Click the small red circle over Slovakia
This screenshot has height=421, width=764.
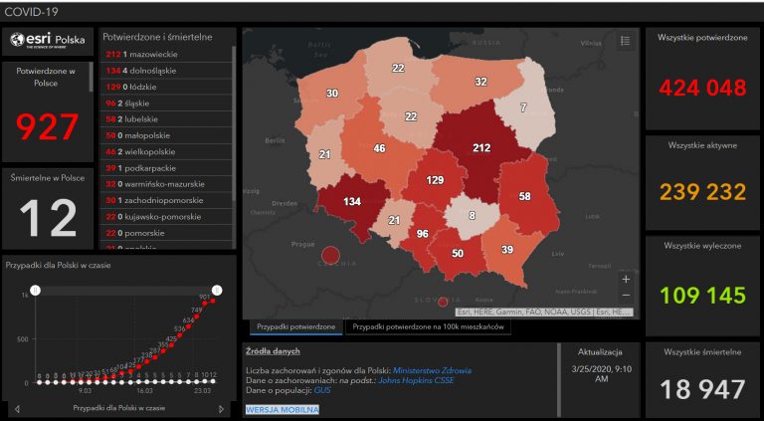coord(443,303)
